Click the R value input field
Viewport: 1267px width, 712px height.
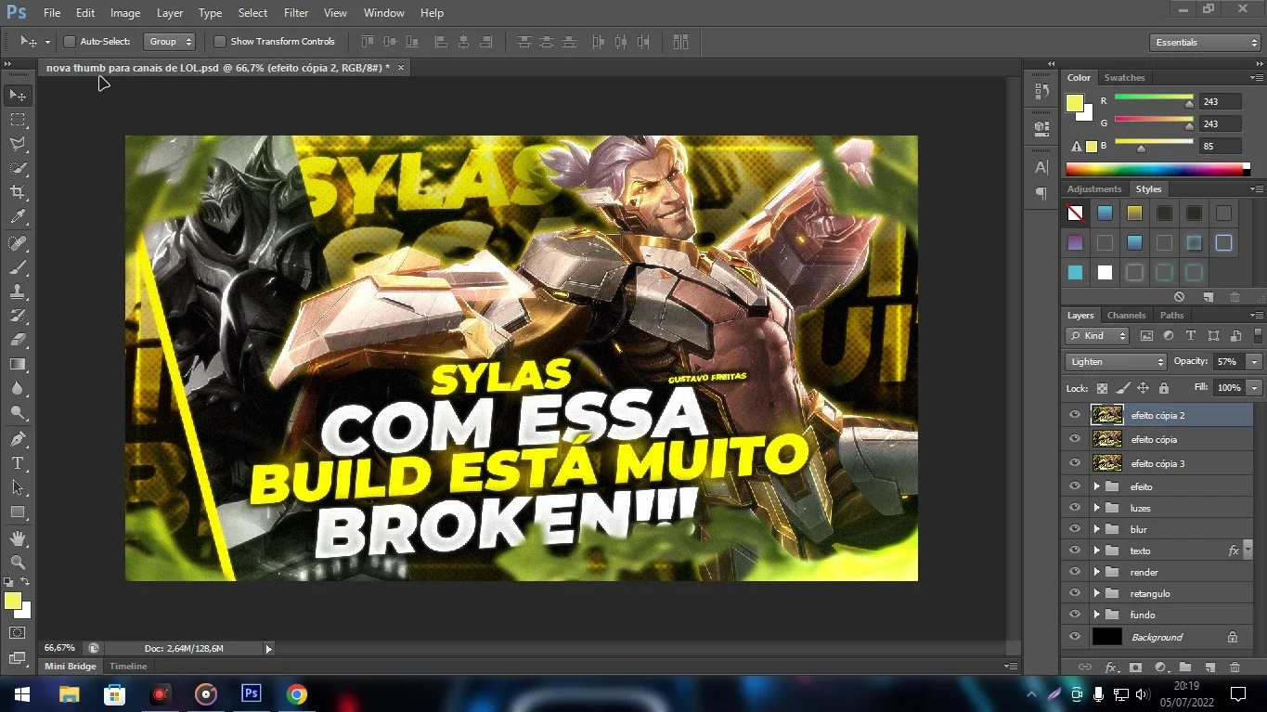1220,101
